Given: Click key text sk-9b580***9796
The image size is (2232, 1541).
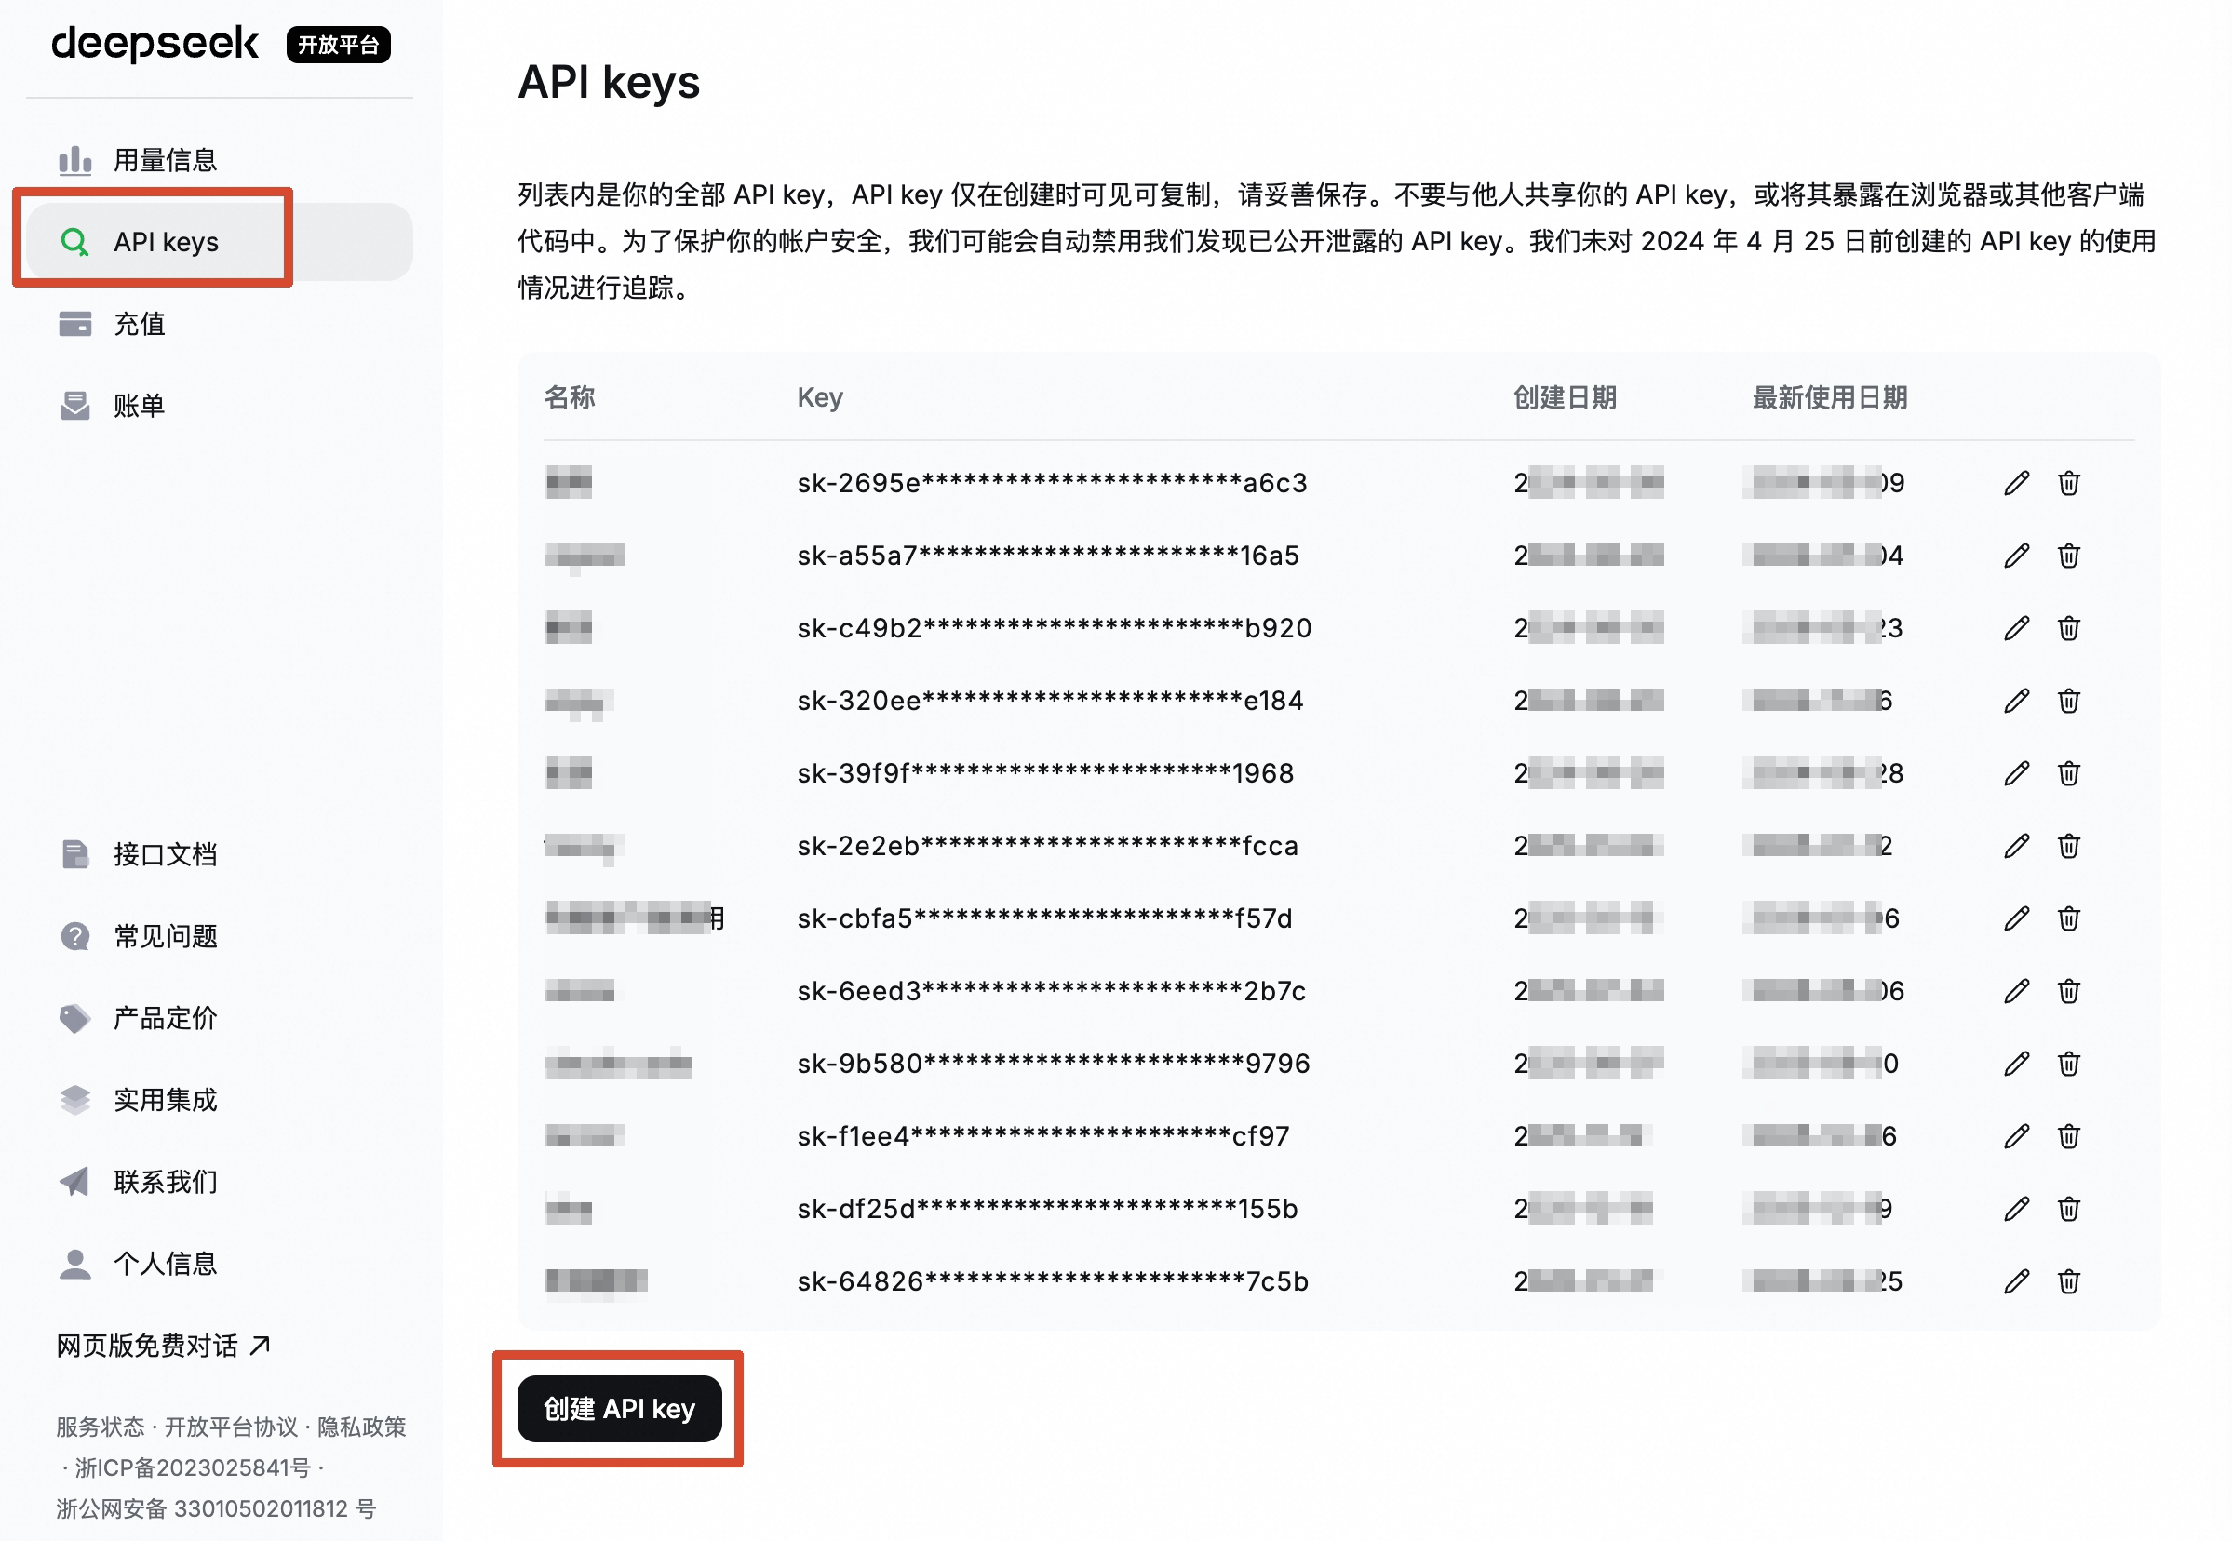Looking at the screenshot, I should coord(1053,1063).
